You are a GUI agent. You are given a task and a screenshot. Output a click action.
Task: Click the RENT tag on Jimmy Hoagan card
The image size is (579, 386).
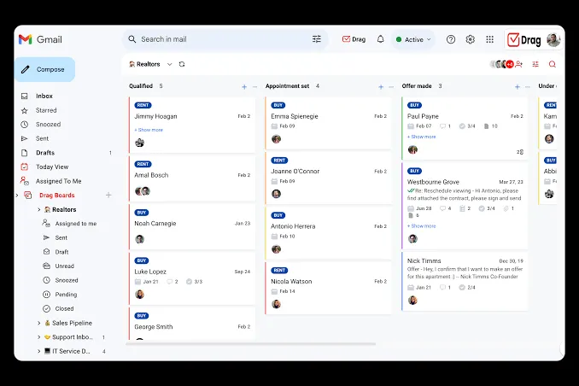pyautogui.click(x=143, y=105)
